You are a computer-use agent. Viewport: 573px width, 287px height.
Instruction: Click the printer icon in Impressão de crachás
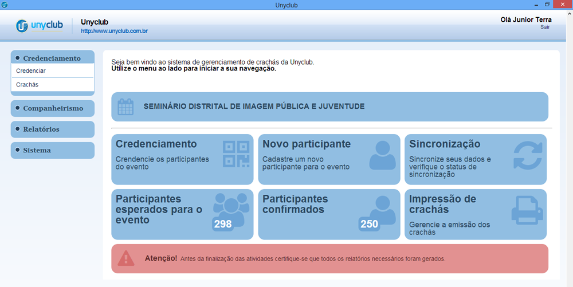(527, 210)
